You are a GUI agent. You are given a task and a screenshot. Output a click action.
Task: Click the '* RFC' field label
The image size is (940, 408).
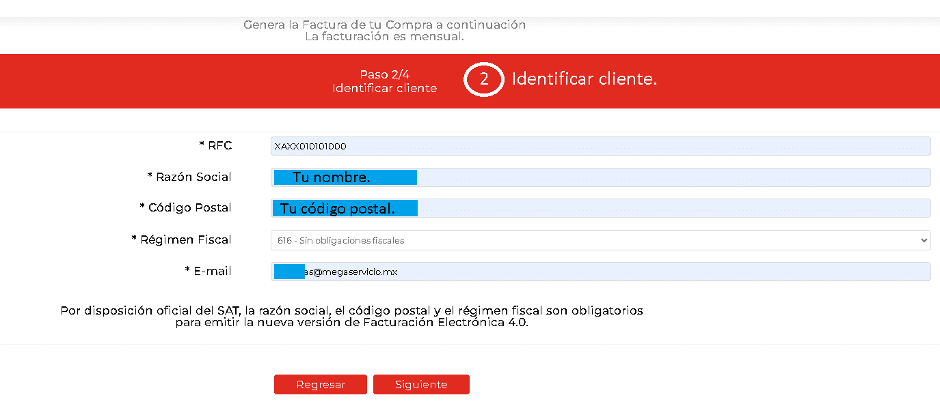tap(215, 145)
